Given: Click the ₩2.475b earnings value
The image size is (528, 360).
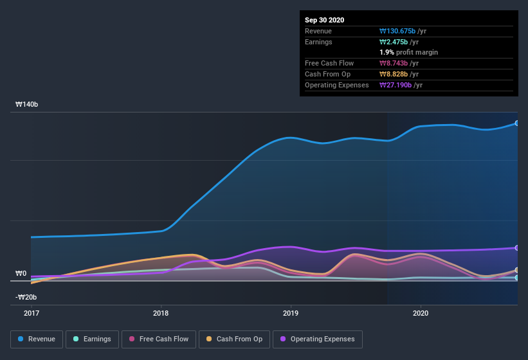Looking at the screenshot, I should (394, 42).
